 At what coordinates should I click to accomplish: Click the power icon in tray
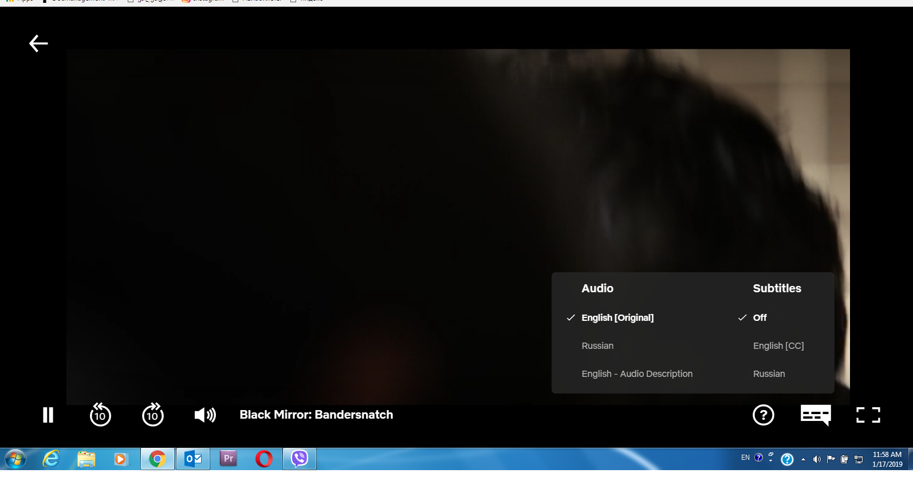point(844,459)
